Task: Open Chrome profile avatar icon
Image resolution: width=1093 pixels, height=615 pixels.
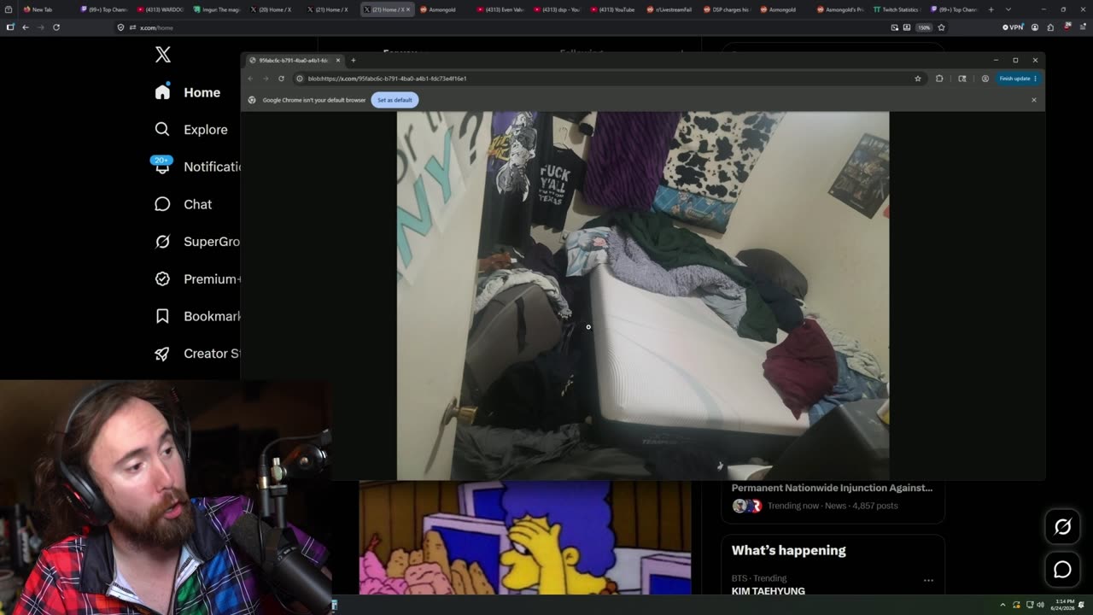Action: click(x=985, y=79)
